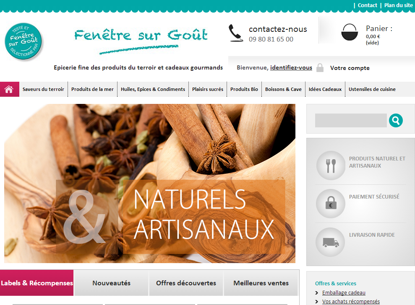Switch to the Meilleures ventes tab

point(261,283)
